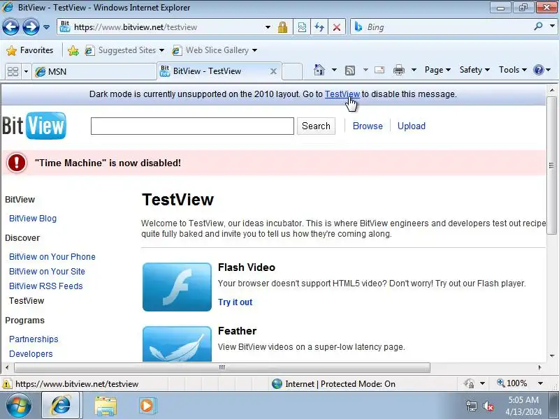Open the Upload link

[412, 126]
